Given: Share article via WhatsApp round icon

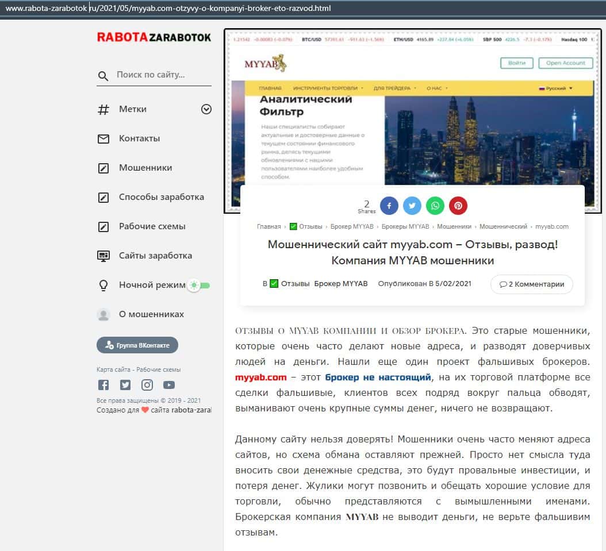Looking at the screenshot, I should [x=435, y=206].
